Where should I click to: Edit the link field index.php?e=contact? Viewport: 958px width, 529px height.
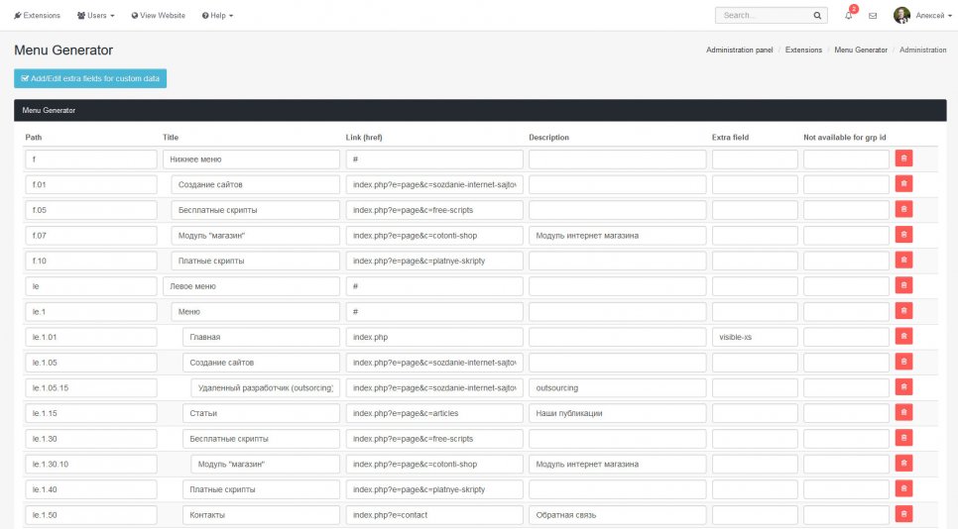[x=434, y=515]
